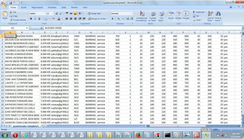Decrease the indent
244x139 pixels.
pos(80,19)
